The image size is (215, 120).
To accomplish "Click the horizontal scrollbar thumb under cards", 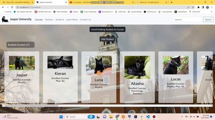I will click(31, 105).
